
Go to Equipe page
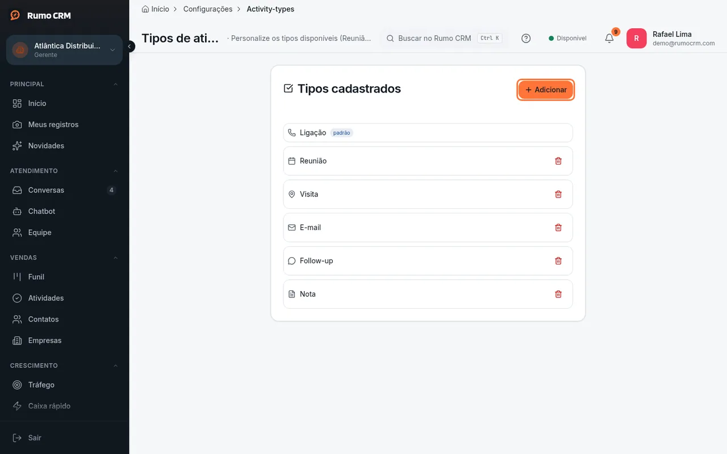[64, 233]
